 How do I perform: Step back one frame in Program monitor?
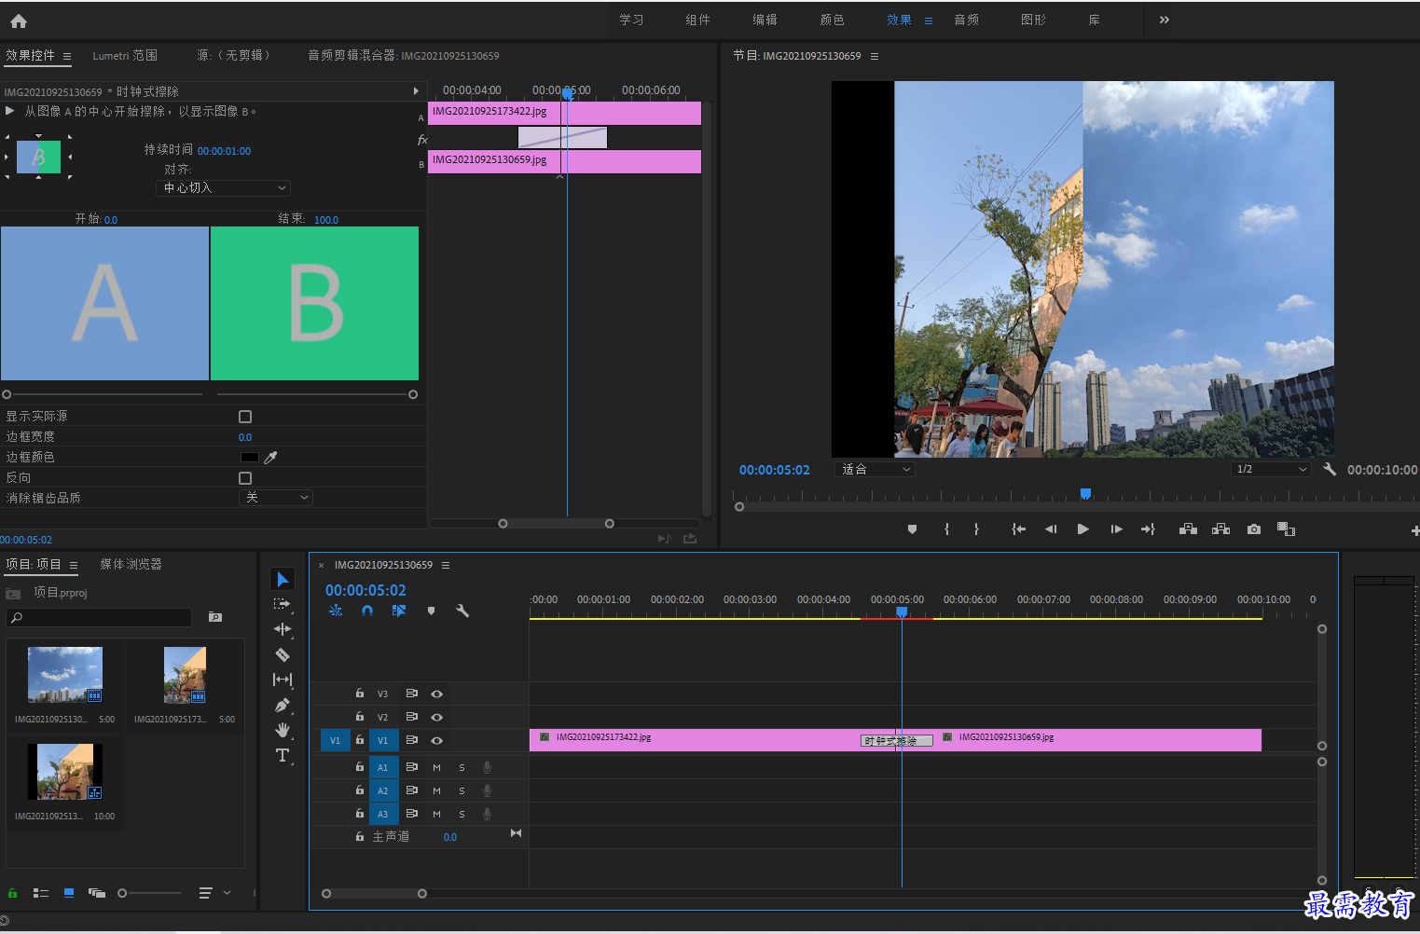click(1051, 529)
